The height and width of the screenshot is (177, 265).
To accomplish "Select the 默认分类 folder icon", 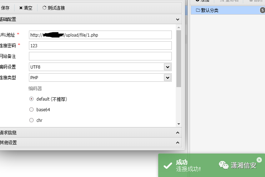I will coord(198,10).
